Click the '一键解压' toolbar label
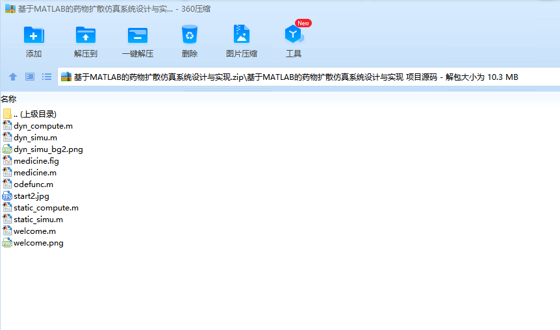The image size is (560, 330). coord(138,53)
